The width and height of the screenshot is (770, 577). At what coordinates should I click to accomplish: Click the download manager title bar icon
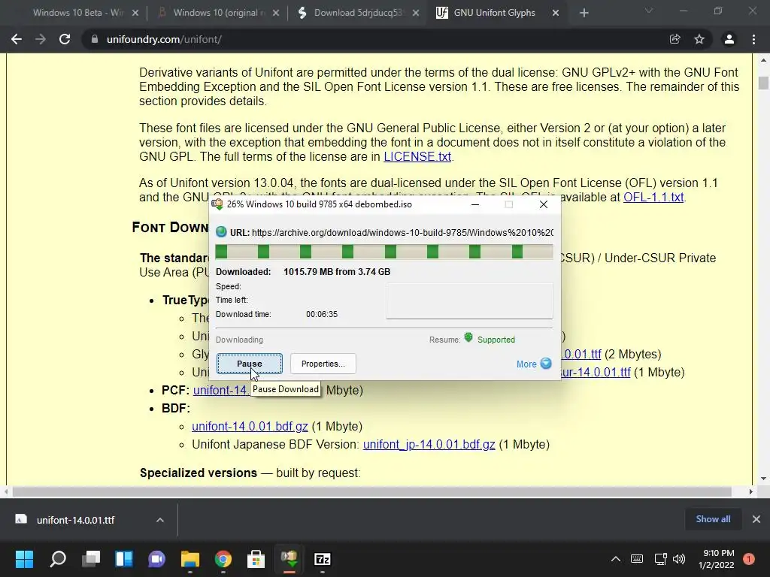click(x=217, y=204)
